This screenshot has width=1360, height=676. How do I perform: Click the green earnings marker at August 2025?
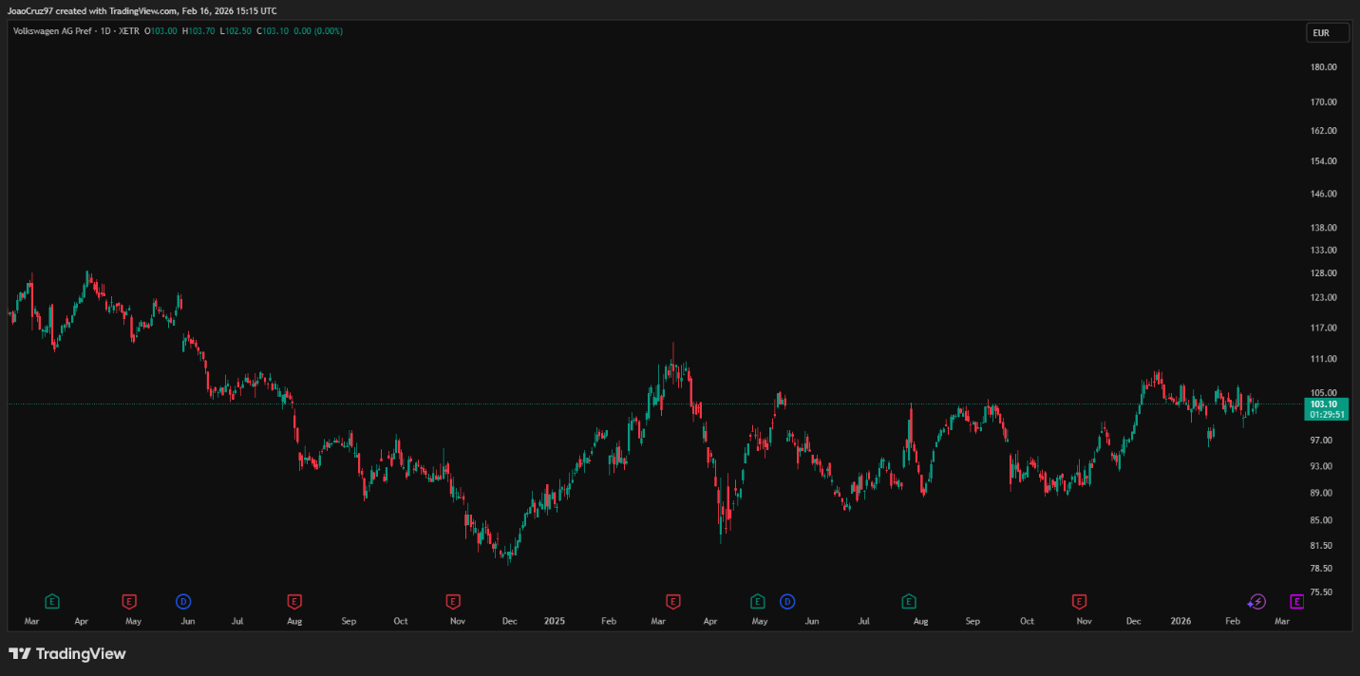pyautogui.click(x=909, y=601)
